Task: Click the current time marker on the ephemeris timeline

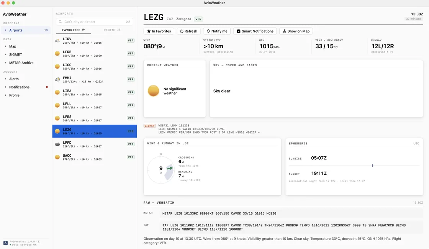Action: point(372,165)
